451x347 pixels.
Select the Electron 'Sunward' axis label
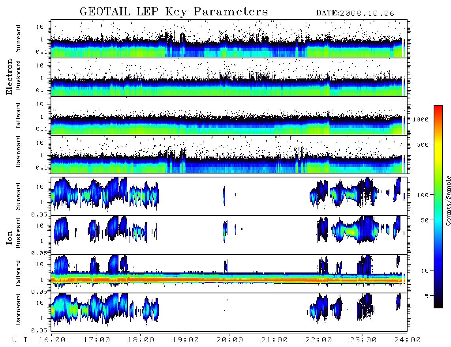pos(18,39)
